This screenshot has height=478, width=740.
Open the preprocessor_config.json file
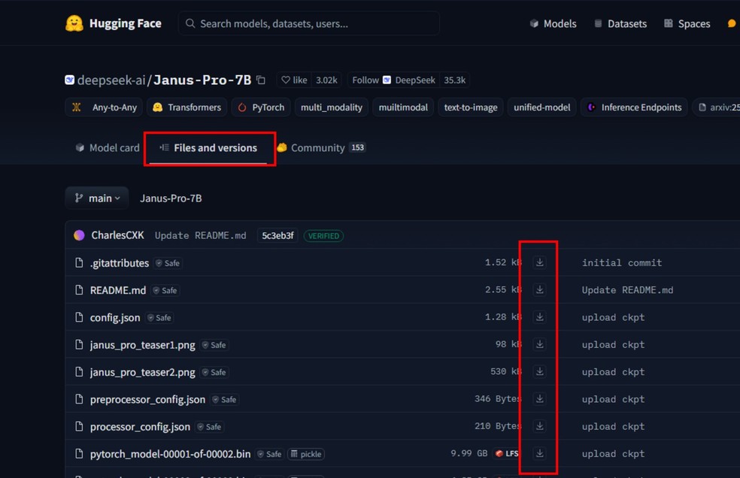click(x=147, y=400)
